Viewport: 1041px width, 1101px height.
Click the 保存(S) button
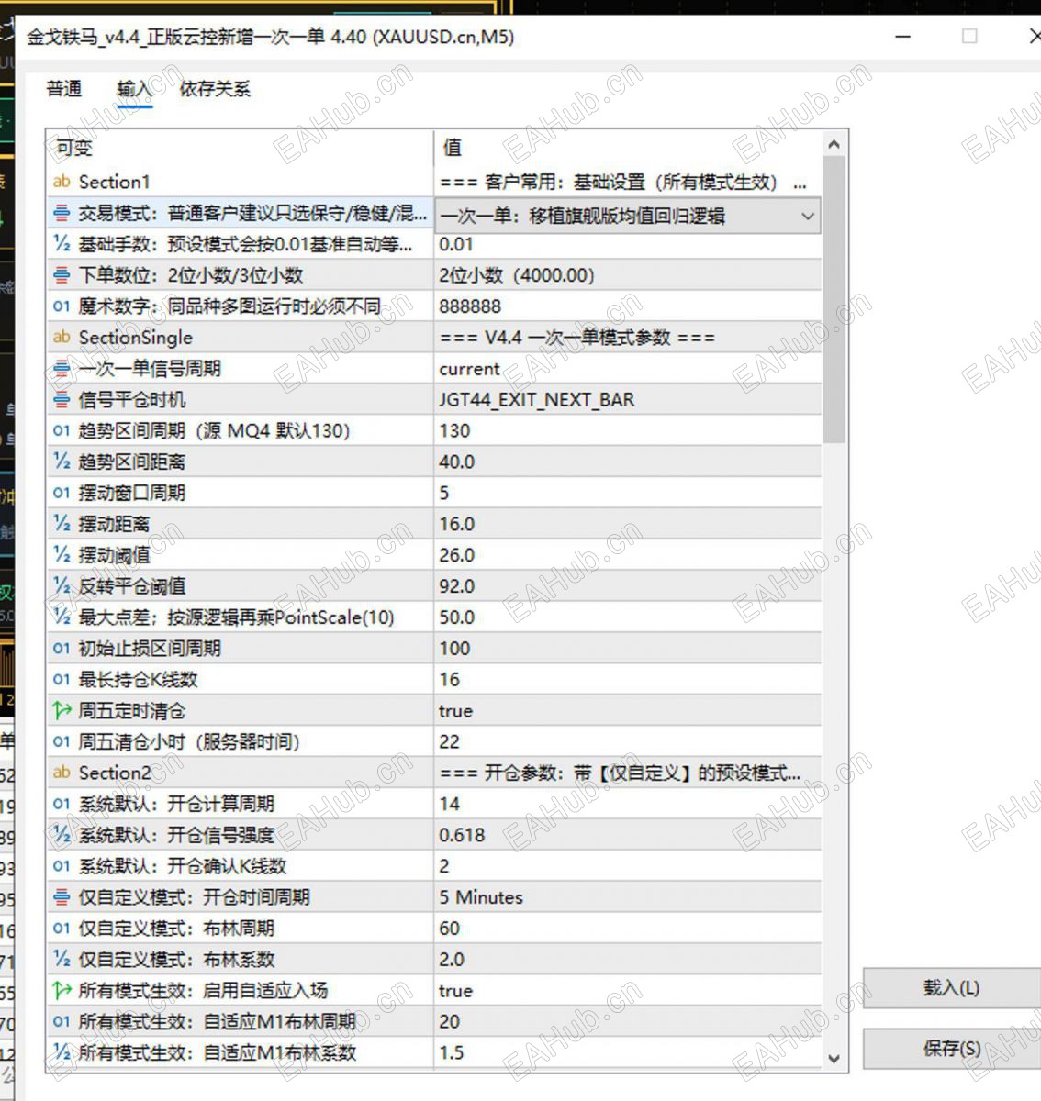pyautogui.click(x=951, y=1049)
